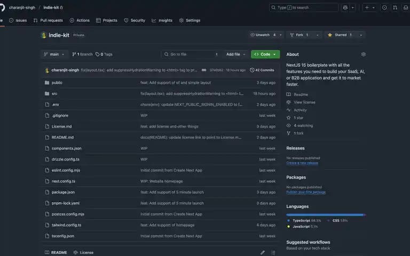410x256 pixels.
Task: Click the plus create-new icon
Action: point(367,7)
